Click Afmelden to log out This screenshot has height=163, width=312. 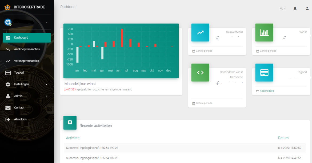(x=20, y=119)
